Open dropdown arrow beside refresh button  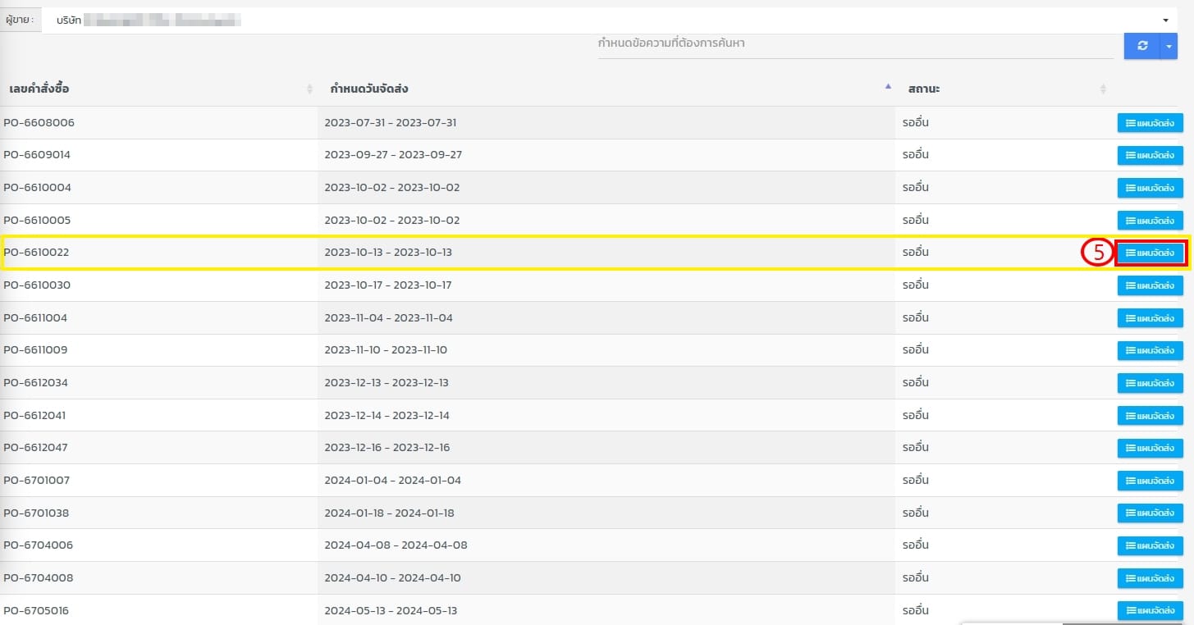coord(1169,47)
